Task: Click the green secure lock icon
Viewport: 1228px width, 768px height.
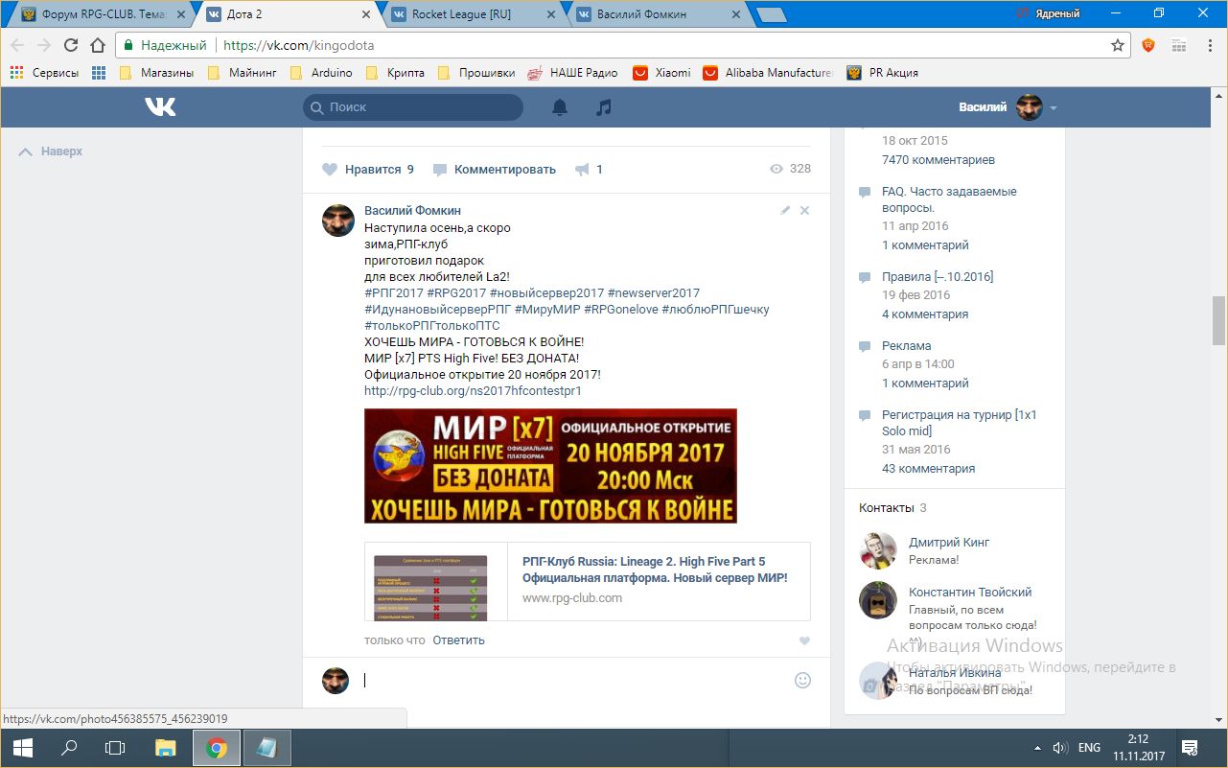Action: (128, 45)
